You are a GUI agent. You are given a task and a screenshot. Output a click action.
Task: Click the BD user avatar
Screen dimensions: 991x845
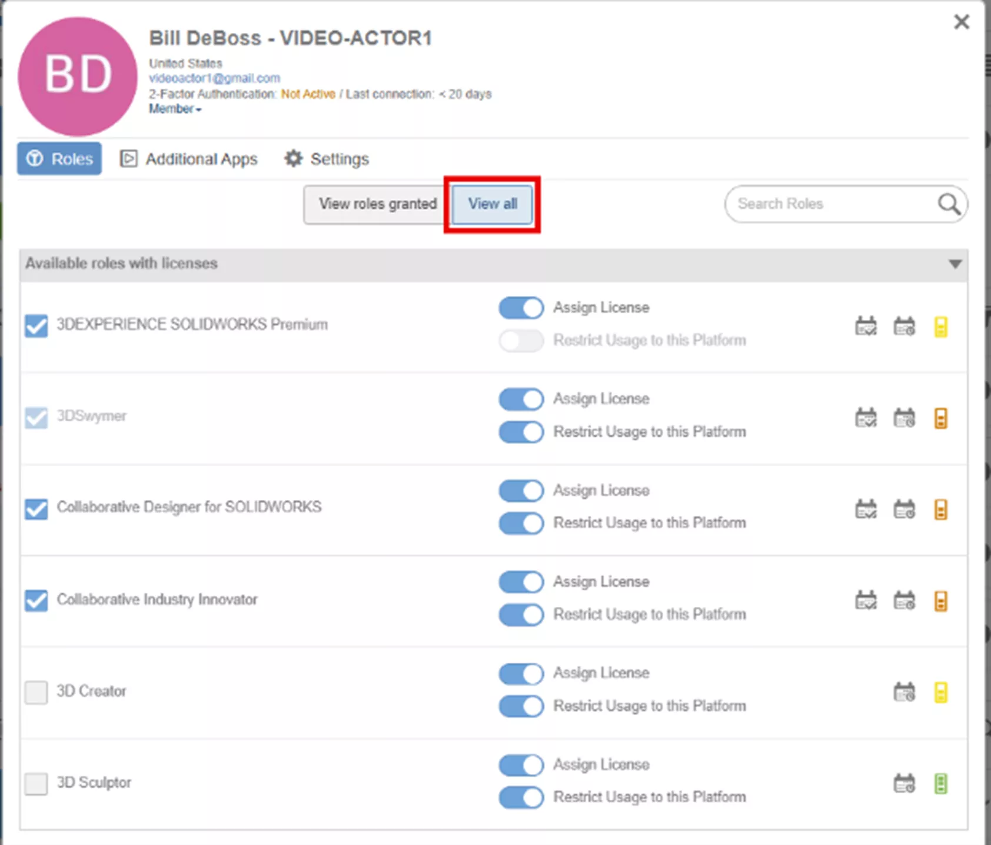point(78,76)
